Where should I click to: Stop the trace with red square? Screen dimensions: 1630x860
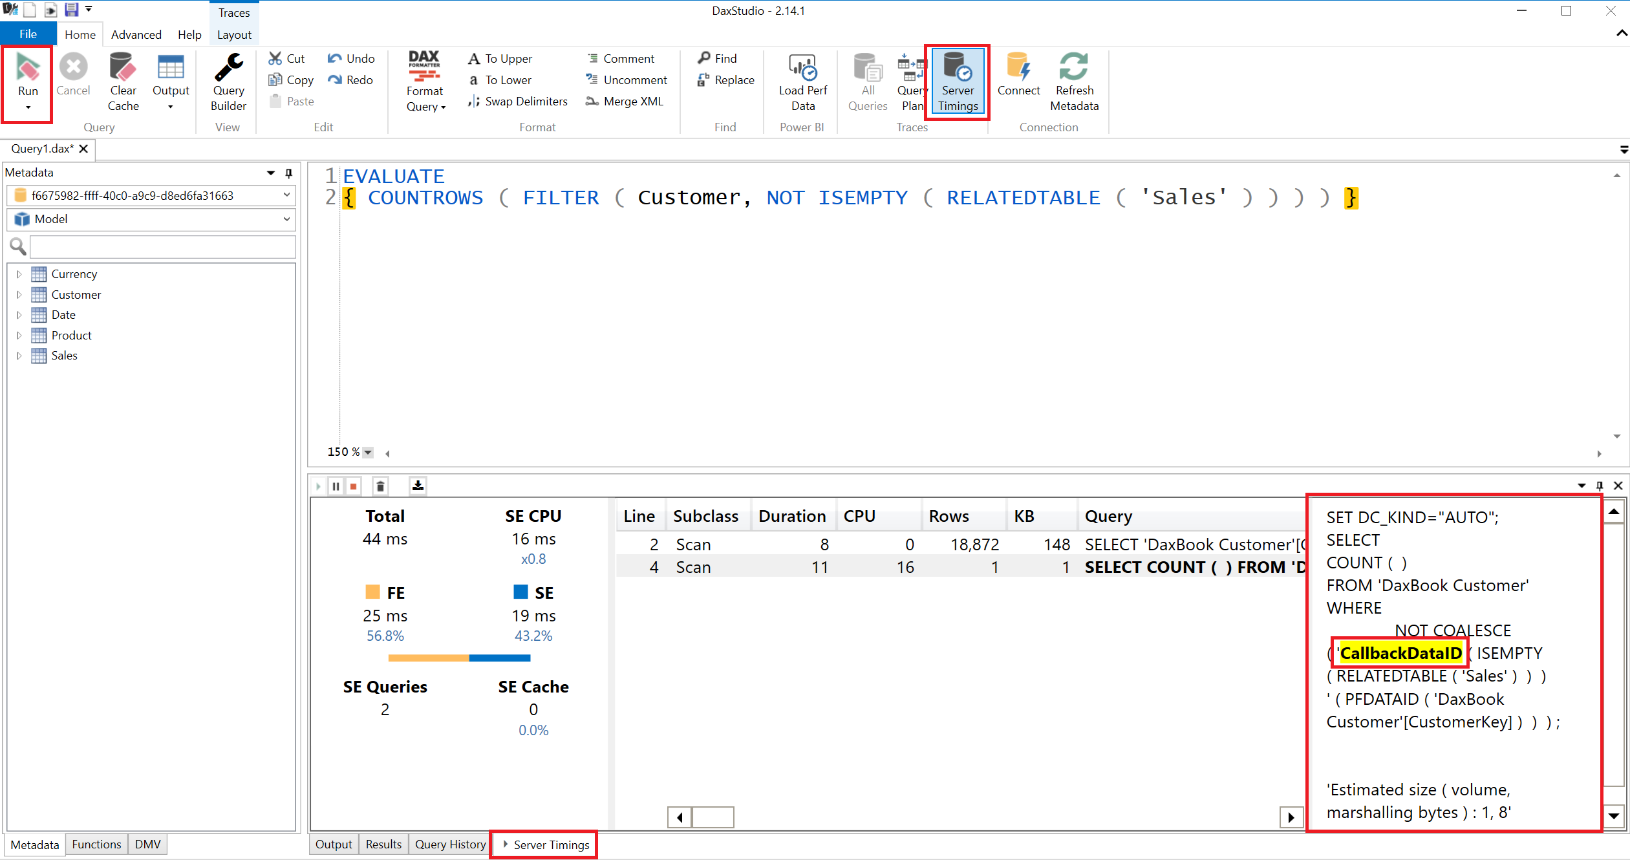tap(354, 486)
